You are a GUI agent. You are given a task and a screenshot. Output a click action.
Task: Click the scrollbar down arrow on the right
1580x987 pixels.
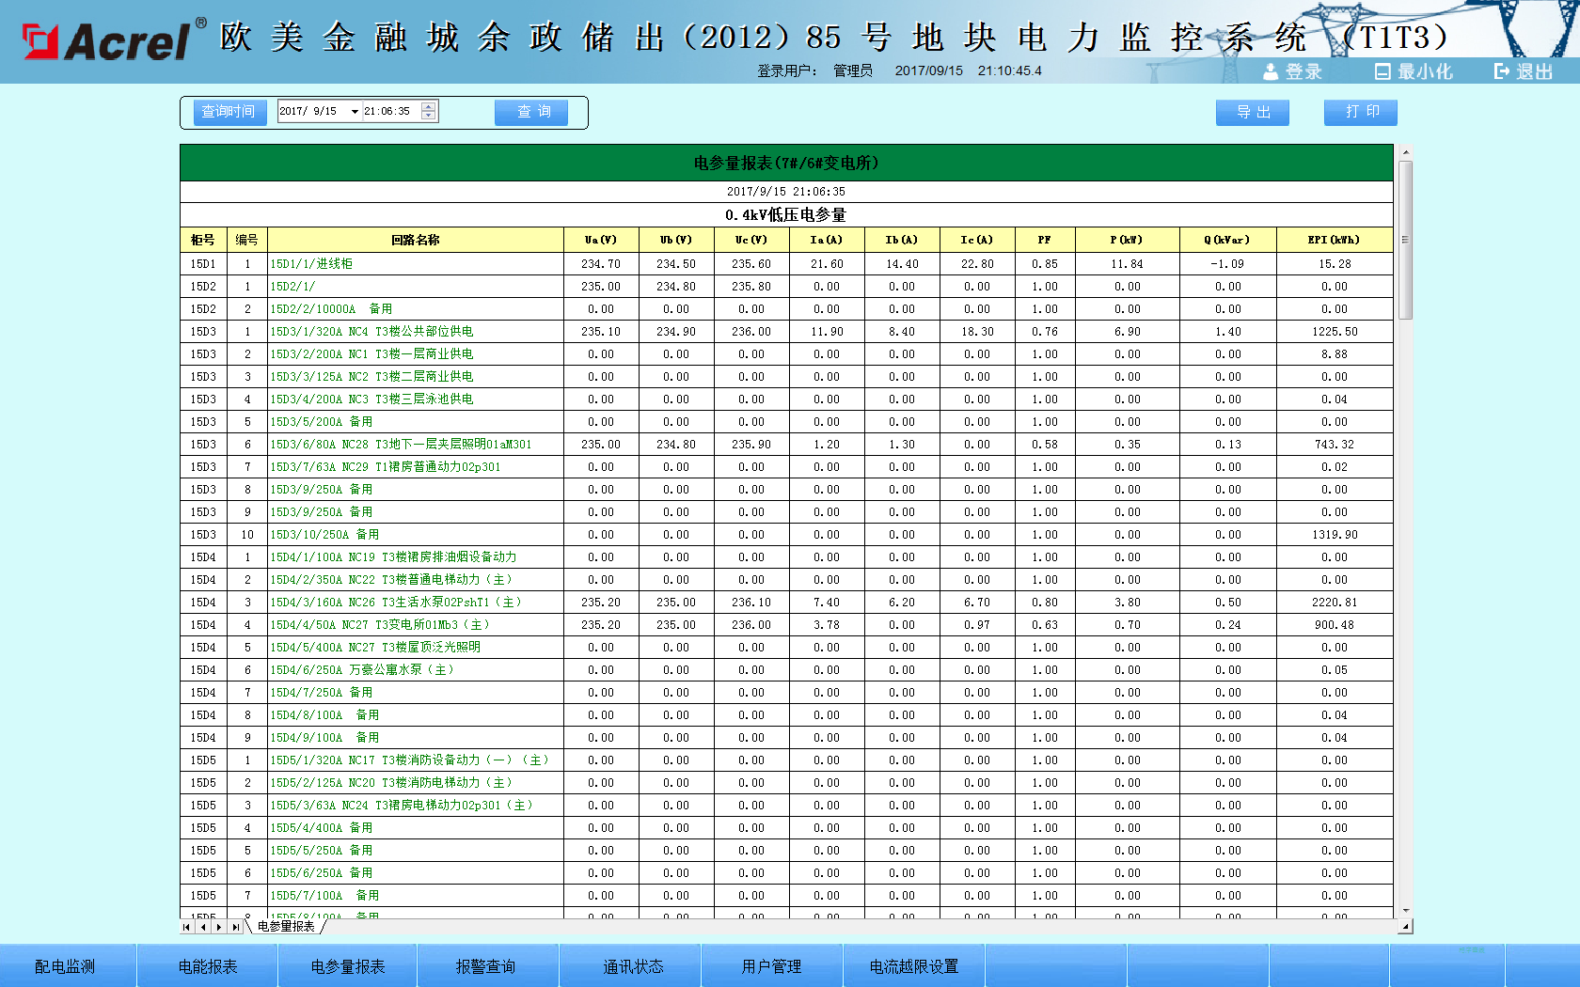pyautogui.click(x=1405, y=910)
